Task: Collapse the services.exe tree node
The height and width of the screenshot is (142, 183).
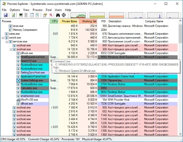Action: tap(7, 42)
